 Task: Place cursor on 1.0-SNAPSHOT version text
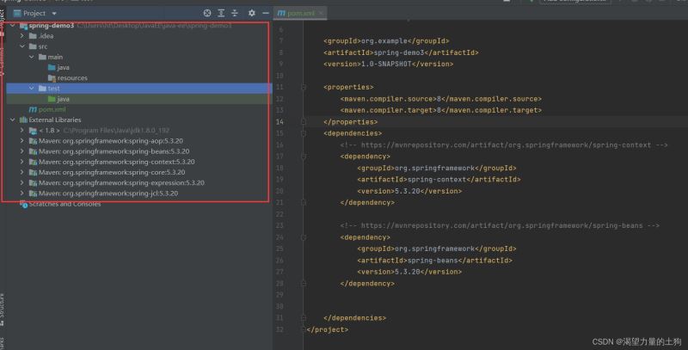point(386,64)
